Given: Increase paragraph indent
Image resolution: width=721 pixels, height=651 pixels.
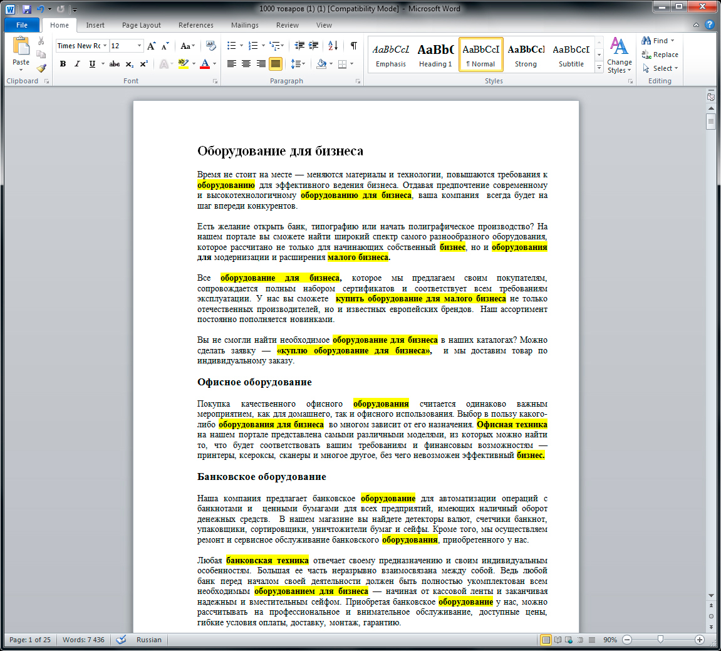Looking at the screenshot, I should click(314, 46).
